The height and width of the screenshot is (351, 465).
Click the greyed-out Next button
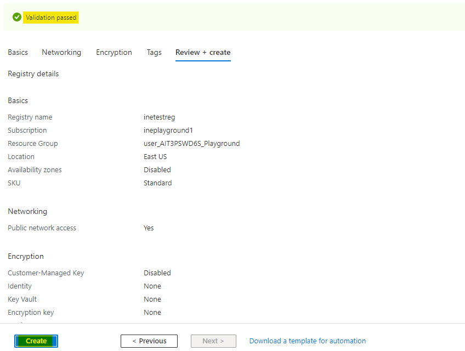pyautogui.click(x=213, y=341)
